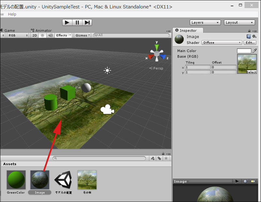Expand the Effects dropdown arrow
This screenshot has width=261, height=202.
pos(70,35)
